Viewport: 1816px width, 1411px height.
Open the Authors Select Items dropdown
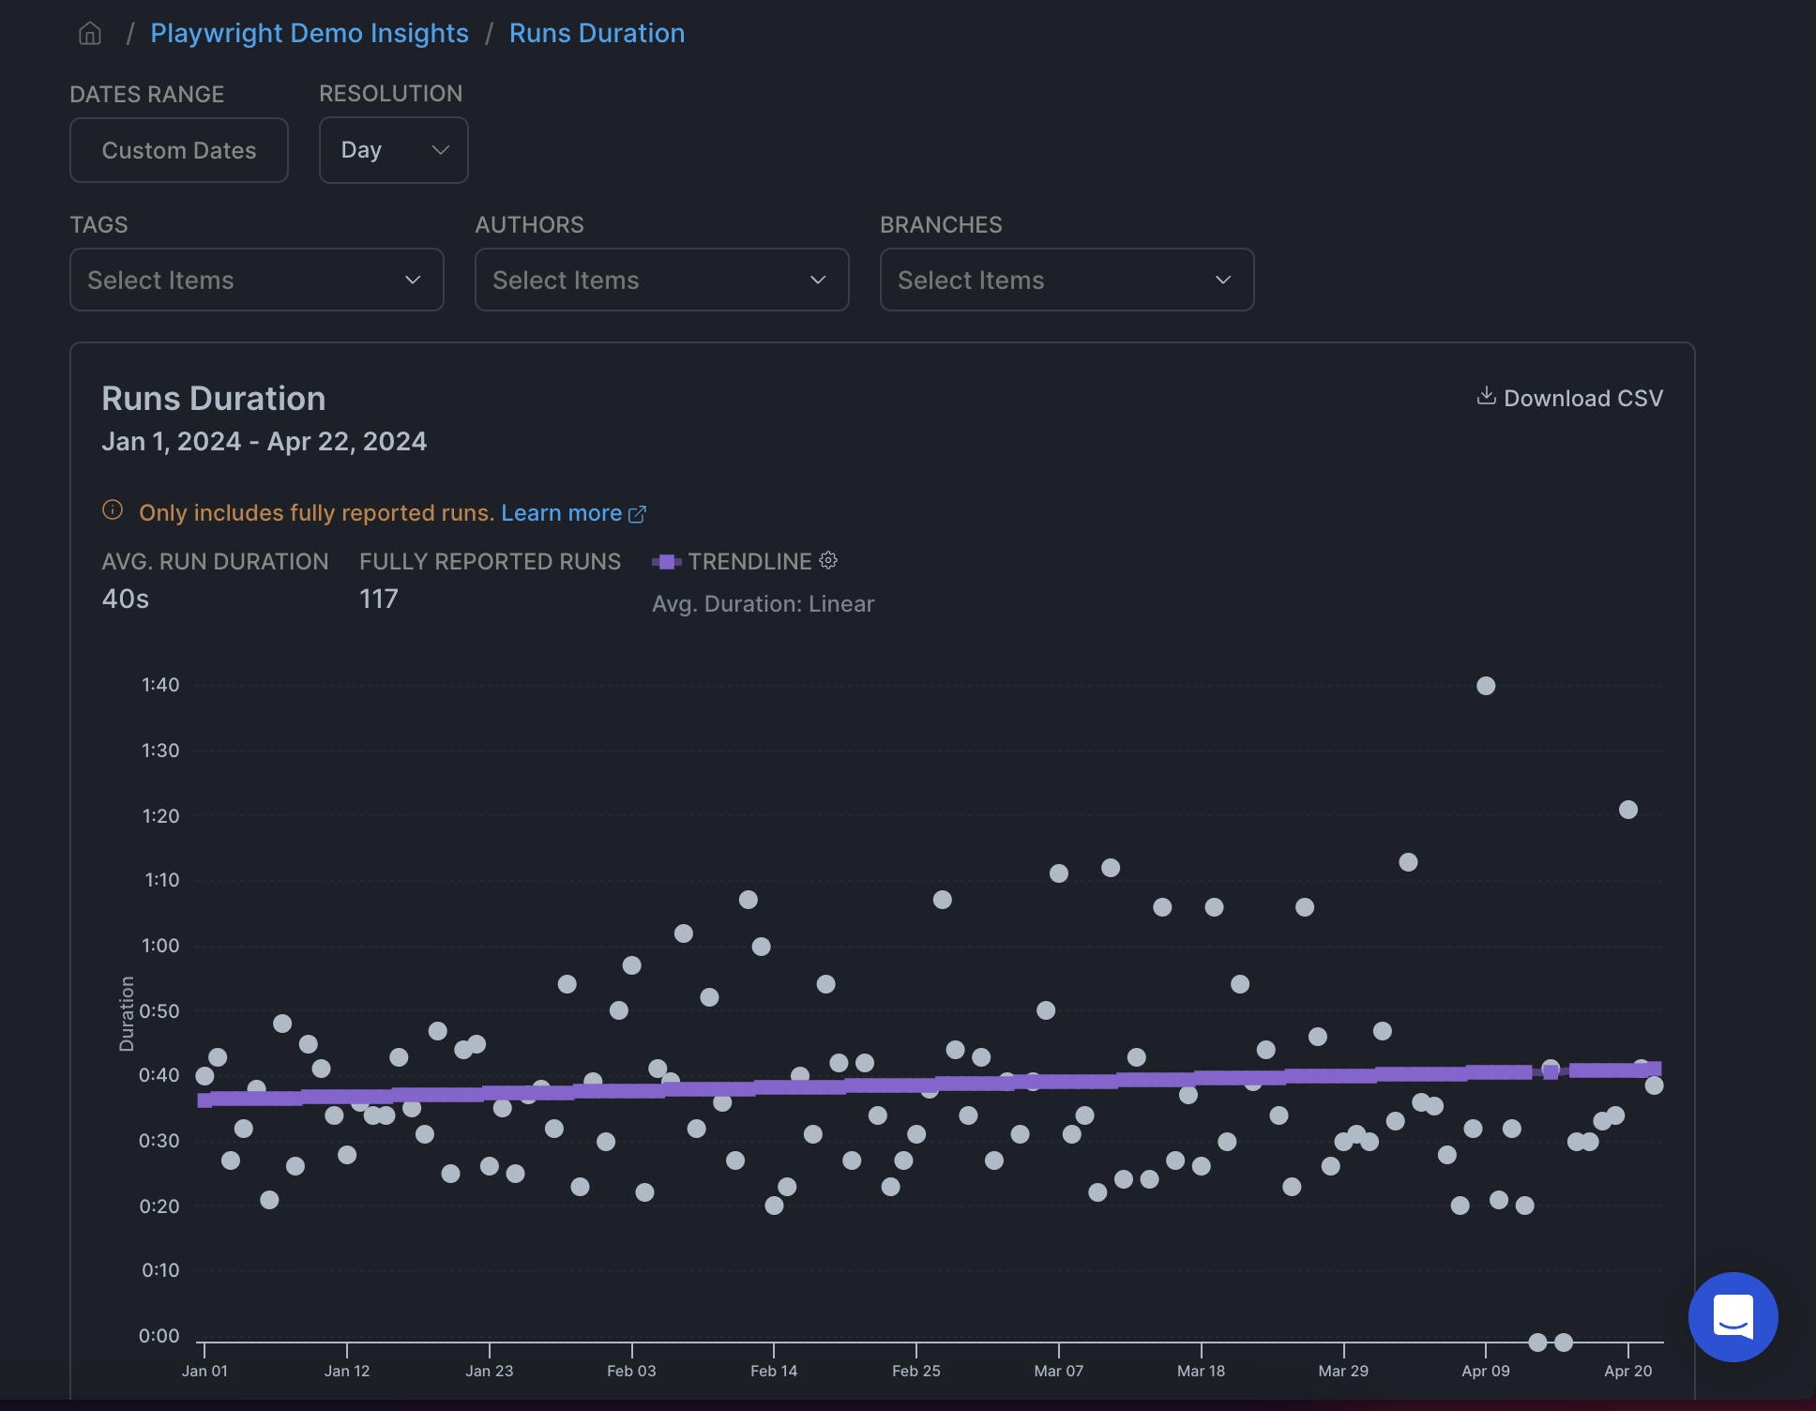click(661, 280)
